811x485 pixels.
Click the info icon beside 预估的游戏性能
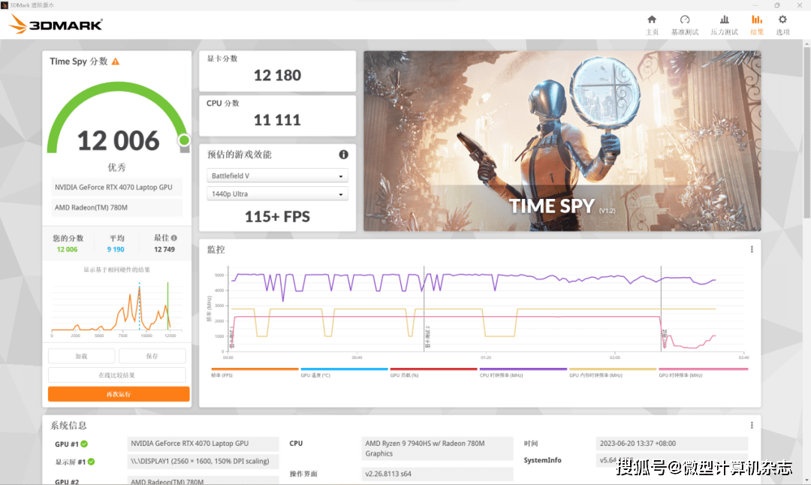click(343, 154)
